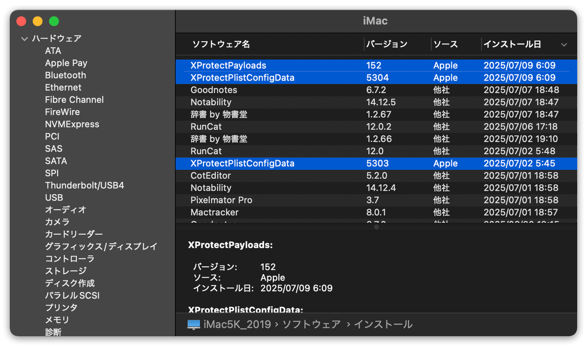This screenshot has width=587, height=346.
Task: Select メモリ in the sidebar
Action: click(x=57, y=320)
